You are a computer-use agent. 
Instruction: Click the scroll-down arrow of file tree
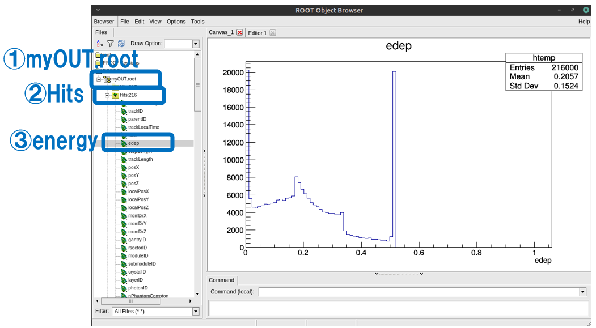pos(197,294)
